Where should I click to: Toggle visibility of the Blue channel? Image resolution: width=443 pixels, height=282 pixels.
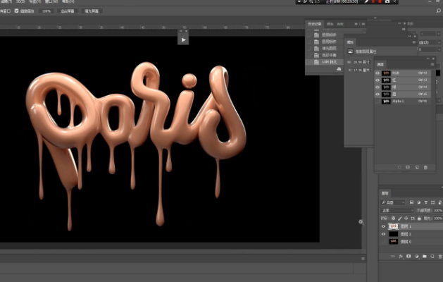tap(378, 94)
